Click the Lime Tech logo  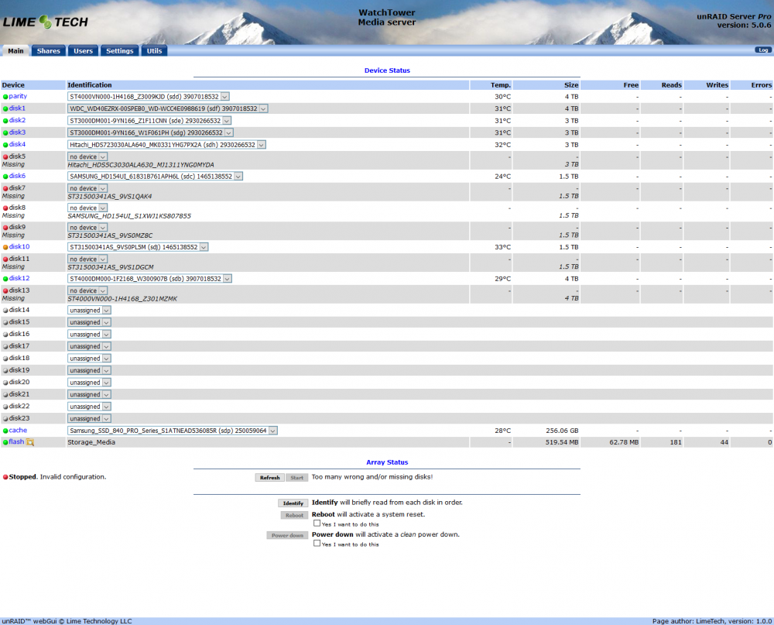[x=46, y=22]
